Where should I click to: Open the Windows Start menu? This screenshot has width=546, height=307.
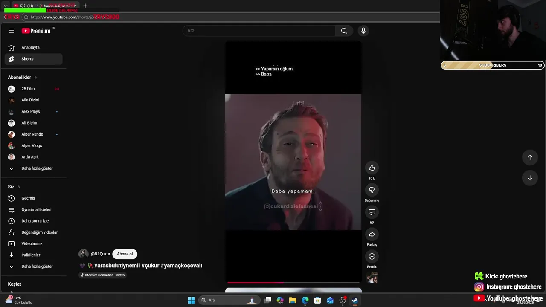point(191,300)
